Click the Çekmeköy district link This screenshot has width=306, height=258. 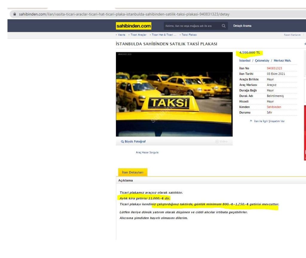point(261,61)
